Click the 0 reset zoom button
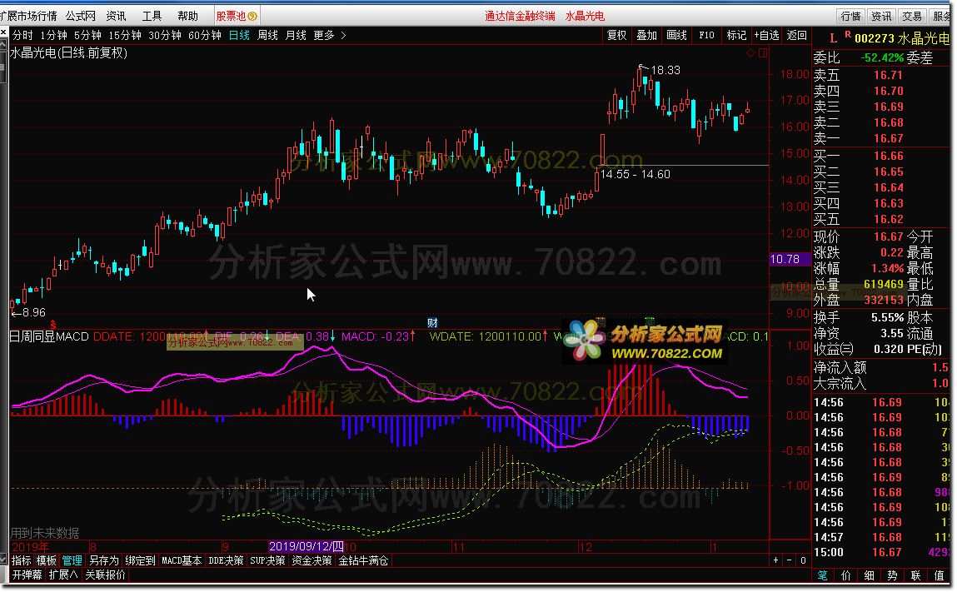Image resolution: width=957 pixels, height=592 pixels. pyautogui.click(x=803, y=560)
